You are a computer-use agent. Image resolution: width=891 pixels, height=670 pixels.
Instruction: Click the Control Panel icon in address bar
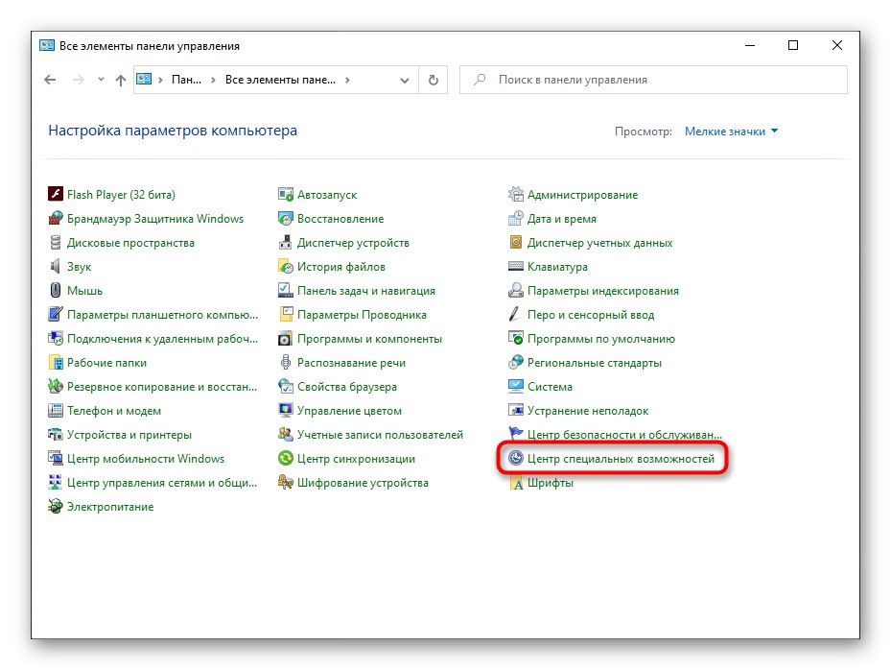coord(144,79)
